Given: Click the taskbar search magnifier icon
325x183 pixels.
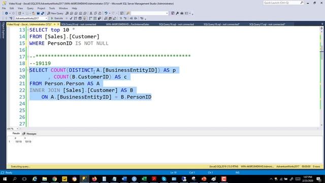Looking at the screenshot, I should 15,179.
